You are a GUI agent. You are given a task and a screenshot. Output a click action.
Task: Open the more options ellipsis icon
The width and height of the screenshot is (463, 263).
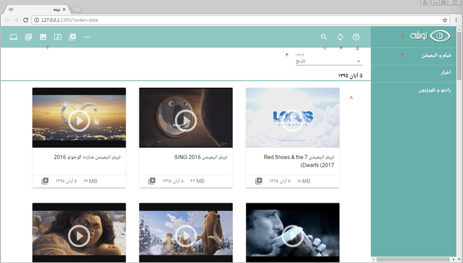87,37
